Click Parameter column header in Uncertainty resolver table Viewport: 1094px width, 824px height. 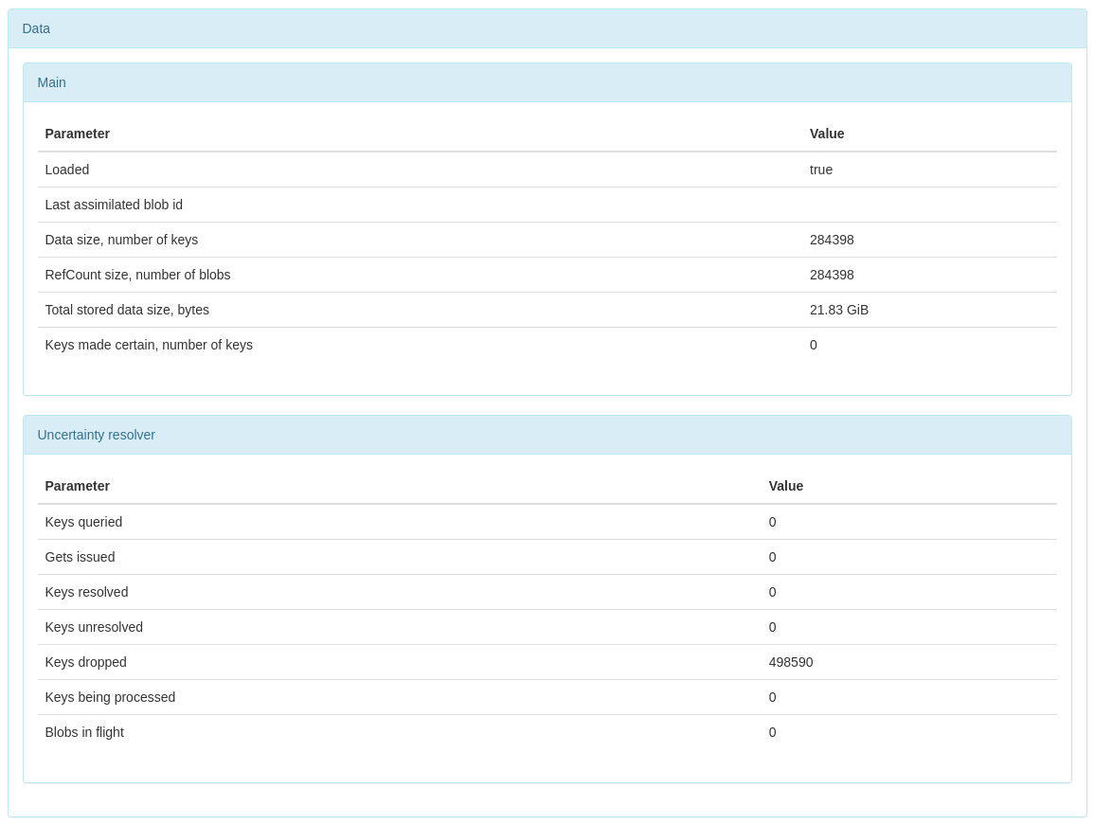click(78, 486)
